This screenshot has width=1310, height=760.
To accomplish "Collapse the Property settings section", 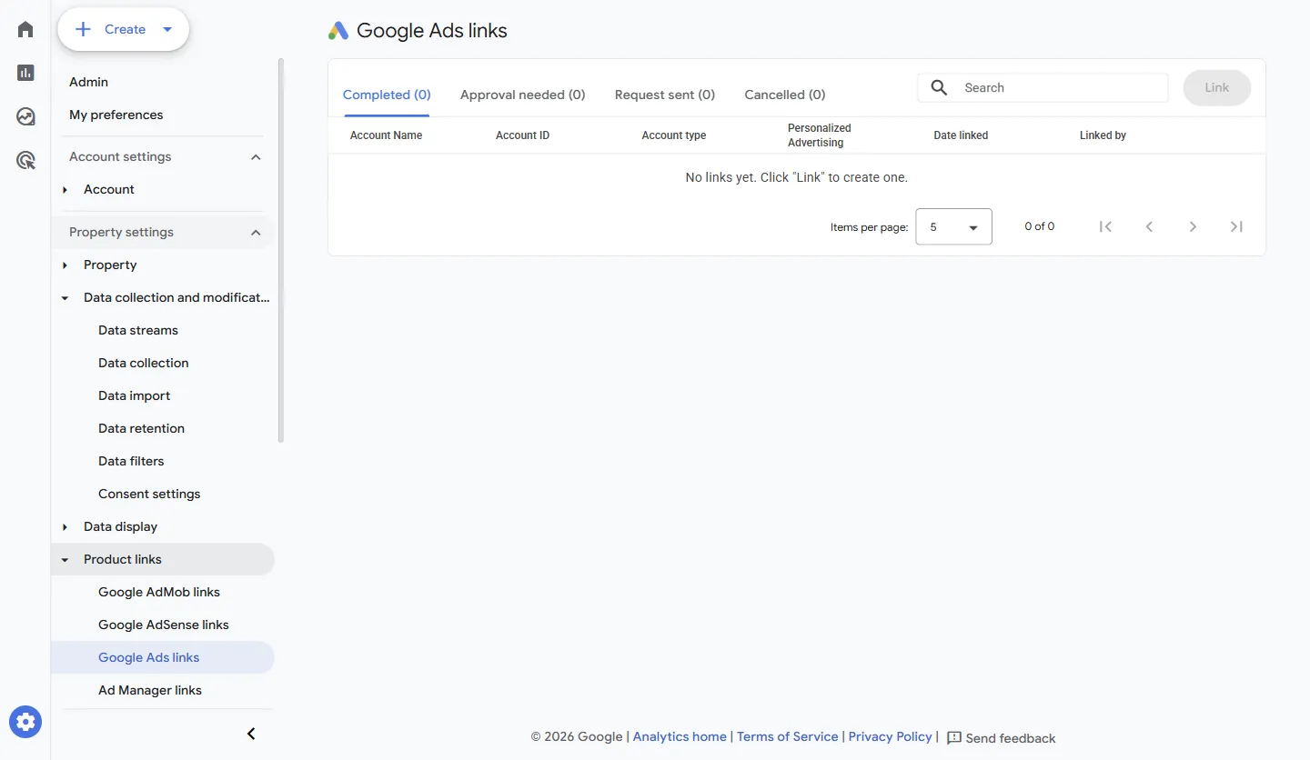I will point(256,233).
